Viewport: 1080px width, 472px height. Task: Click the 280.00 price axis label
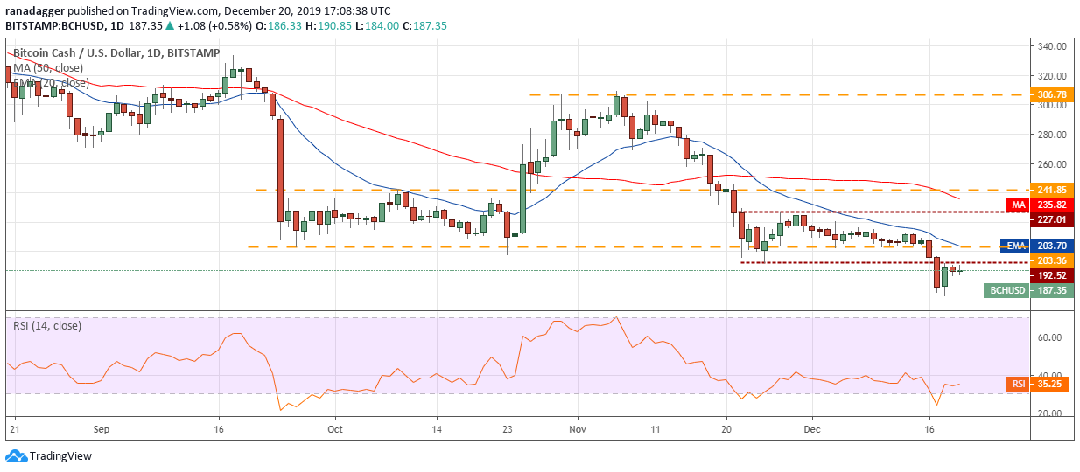[x=1051, y=135]
